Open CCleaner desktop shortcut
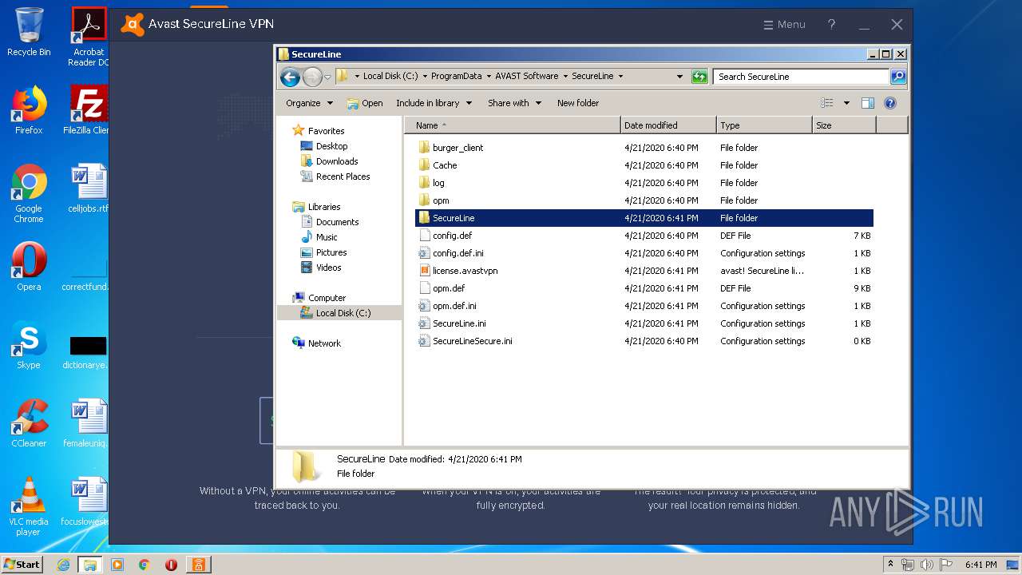 click(x=29, y=423)
